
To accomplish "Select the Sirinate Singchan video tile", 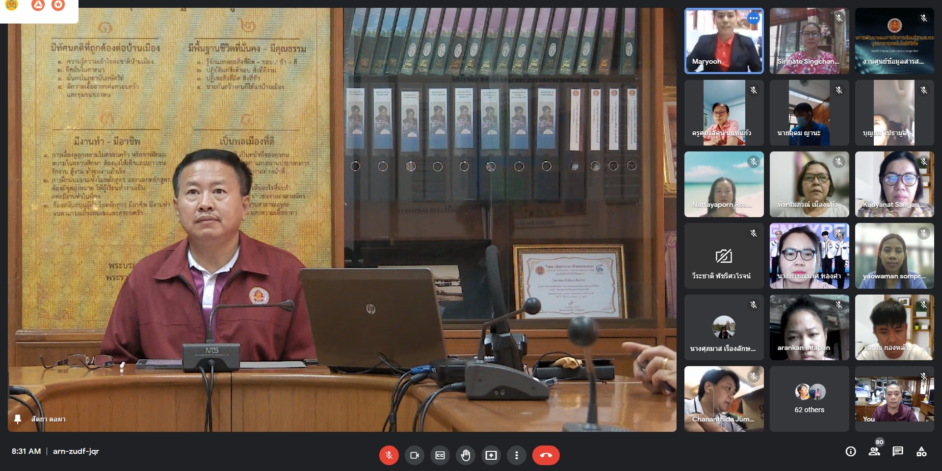I will tap(809, 41).
